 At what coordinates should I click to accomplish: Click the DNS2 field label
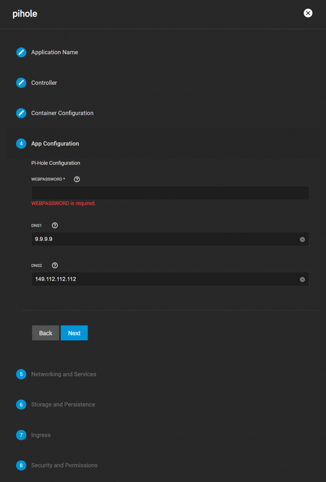tap(37, 265)
